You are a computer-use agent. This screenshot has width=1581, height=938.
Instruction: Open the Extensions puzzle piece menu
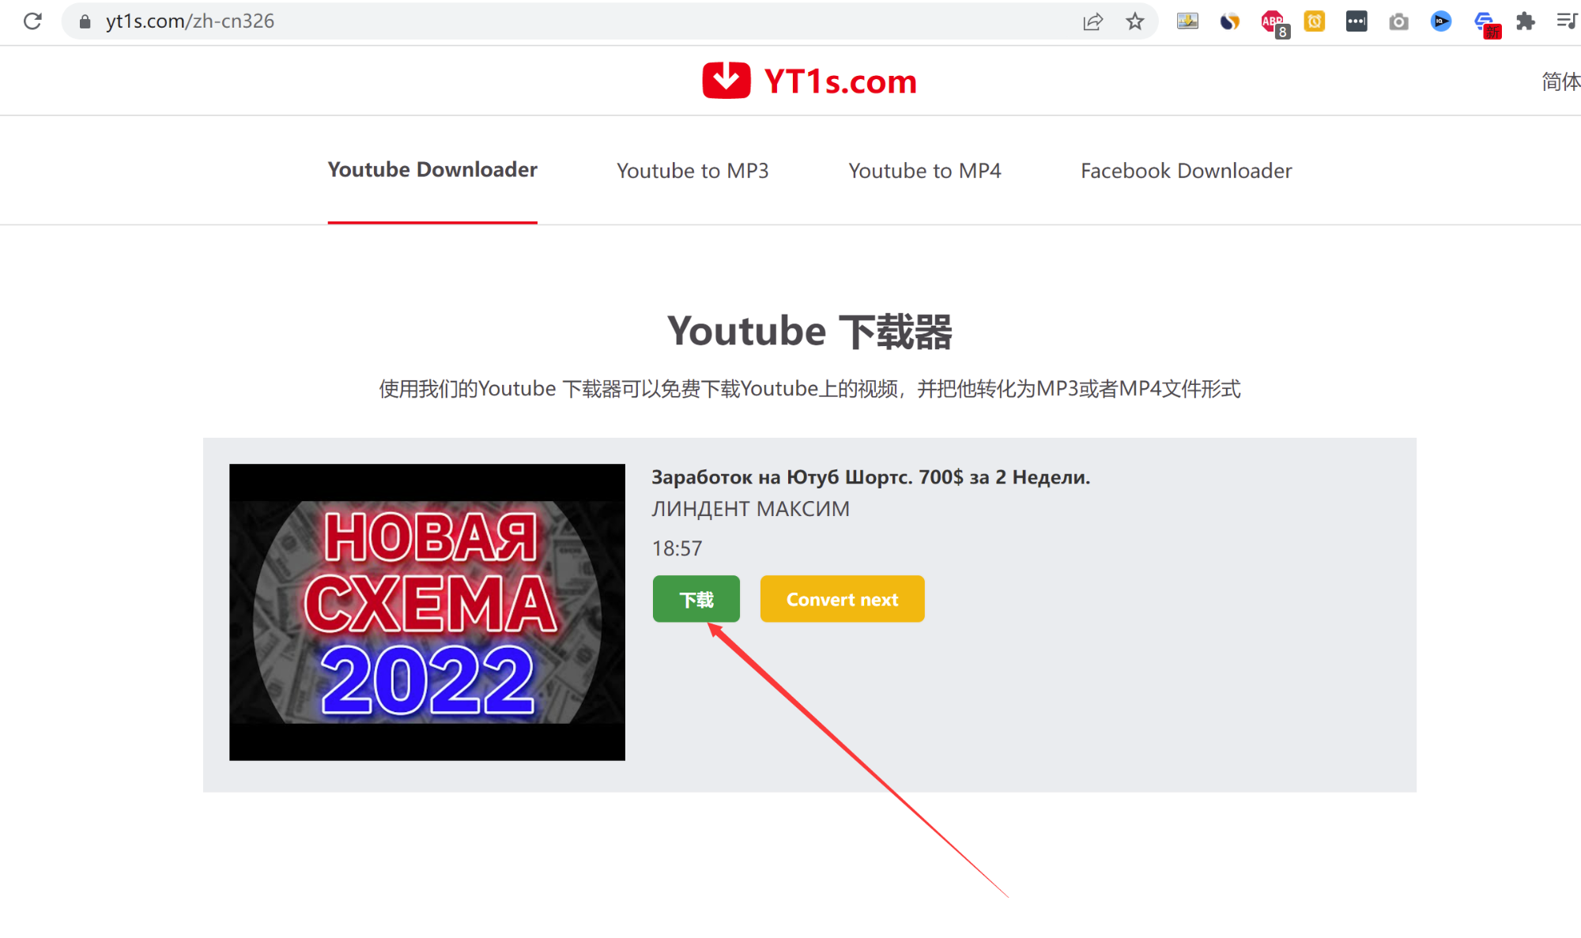coord(1526,21)
